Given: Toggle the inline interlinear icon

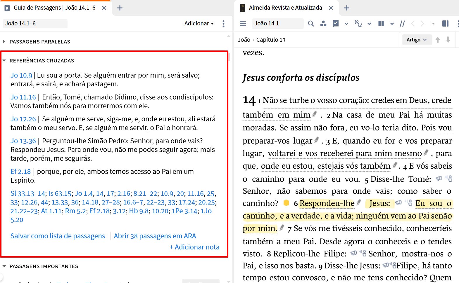Looking at the screenshot, I should (358, 23).
